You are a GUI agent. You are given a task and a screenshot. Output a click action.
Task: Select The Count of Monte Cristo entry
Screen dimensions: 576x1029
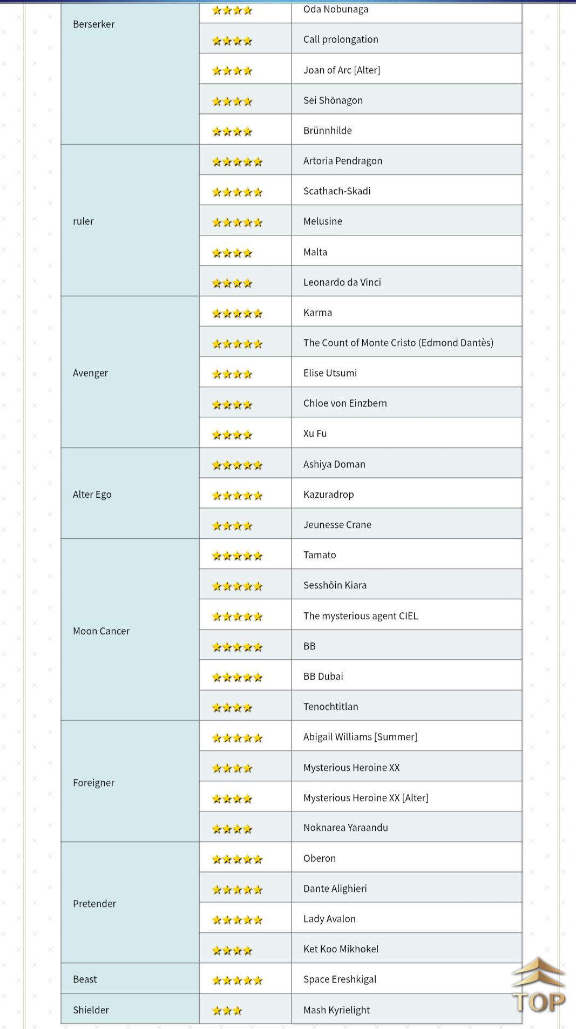coord(398,343)
